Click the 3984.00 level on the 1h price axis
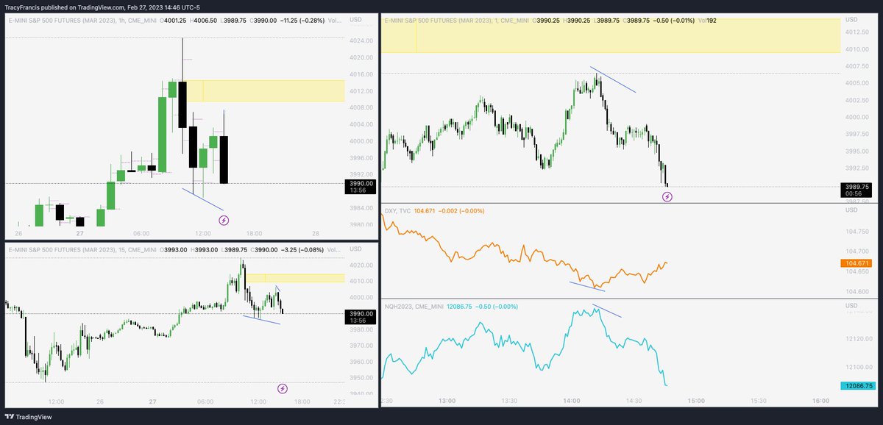The height and width of the screenshot is (425, 883). [x=361, y=208]
